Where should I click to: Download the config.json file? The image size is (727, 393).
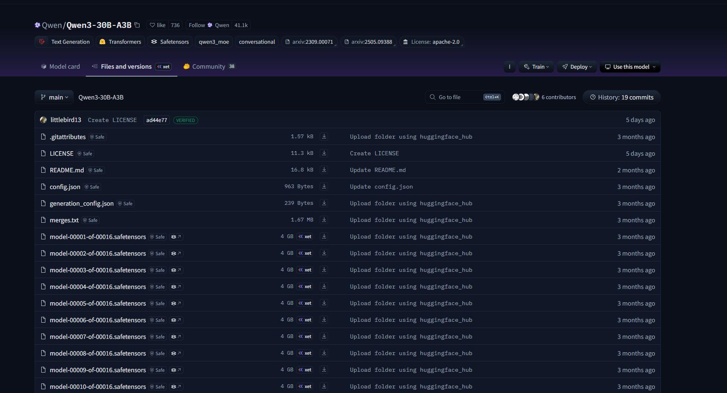coord(324,187)
